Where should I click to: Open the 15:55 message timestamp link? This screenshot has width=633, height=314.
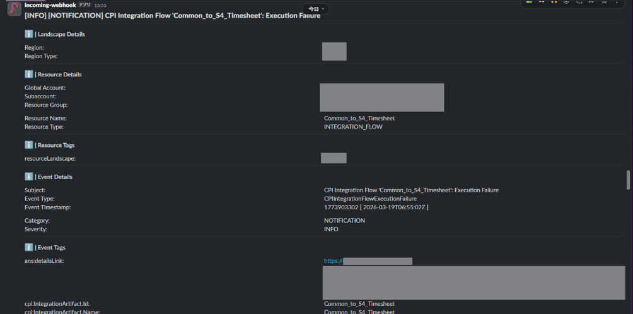100,5
